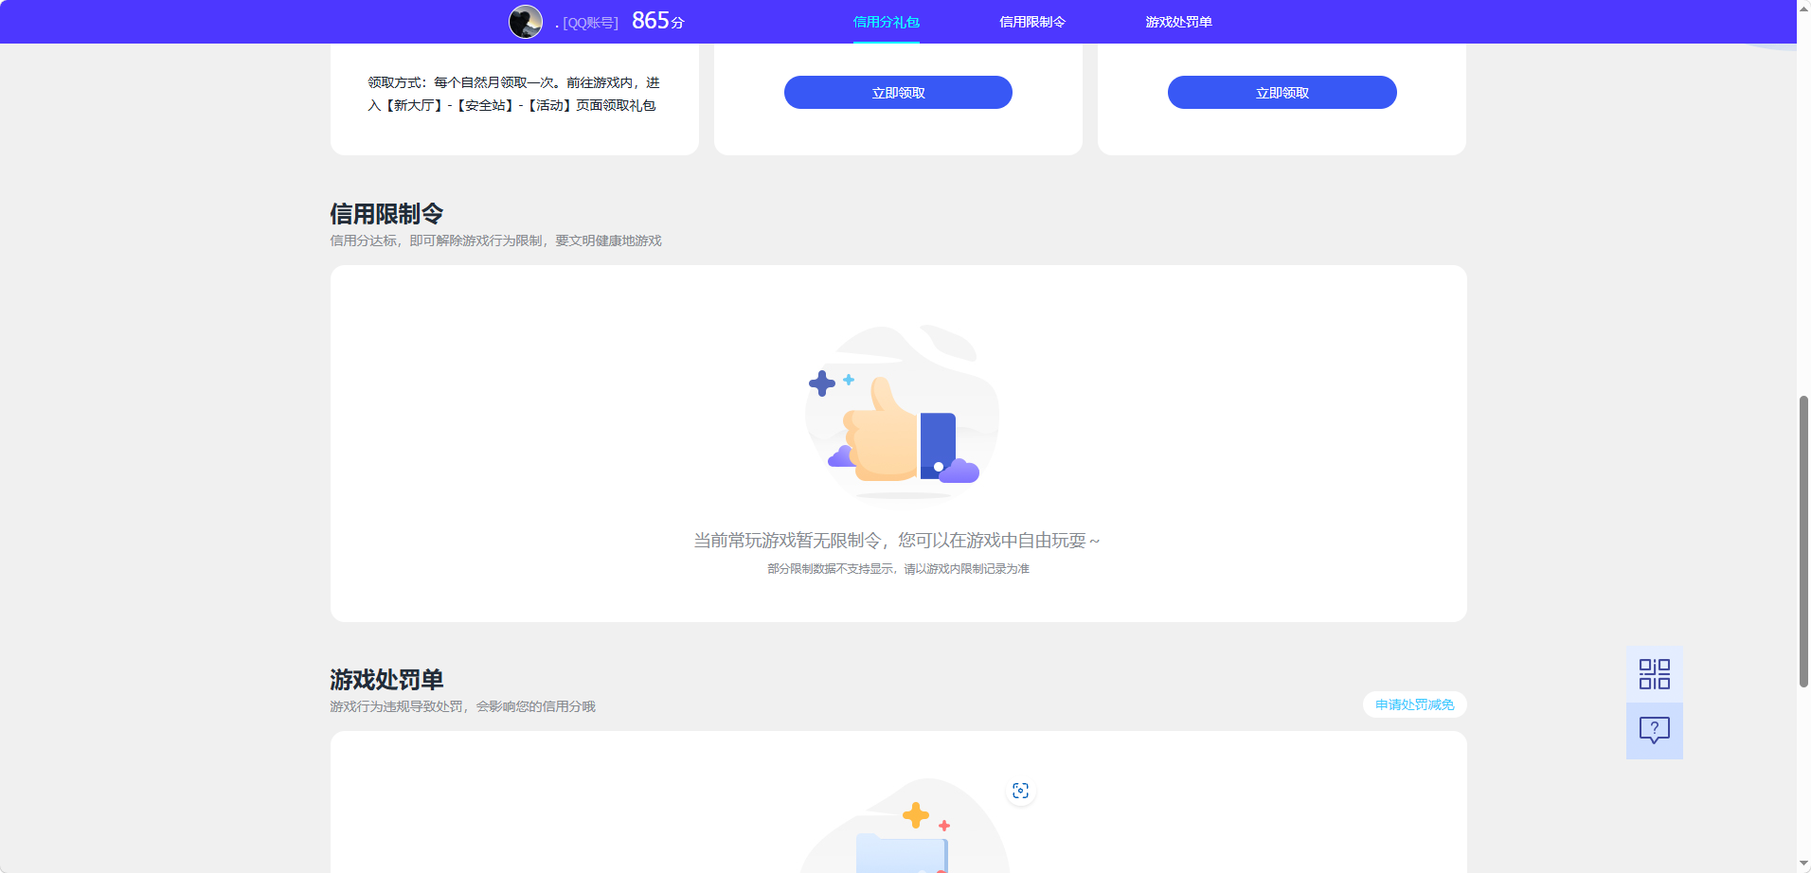The width and height of the screenshot is (1811, 873).
Task: Switch to 游戏处罚单 tab
Action: click(1178, 22)
